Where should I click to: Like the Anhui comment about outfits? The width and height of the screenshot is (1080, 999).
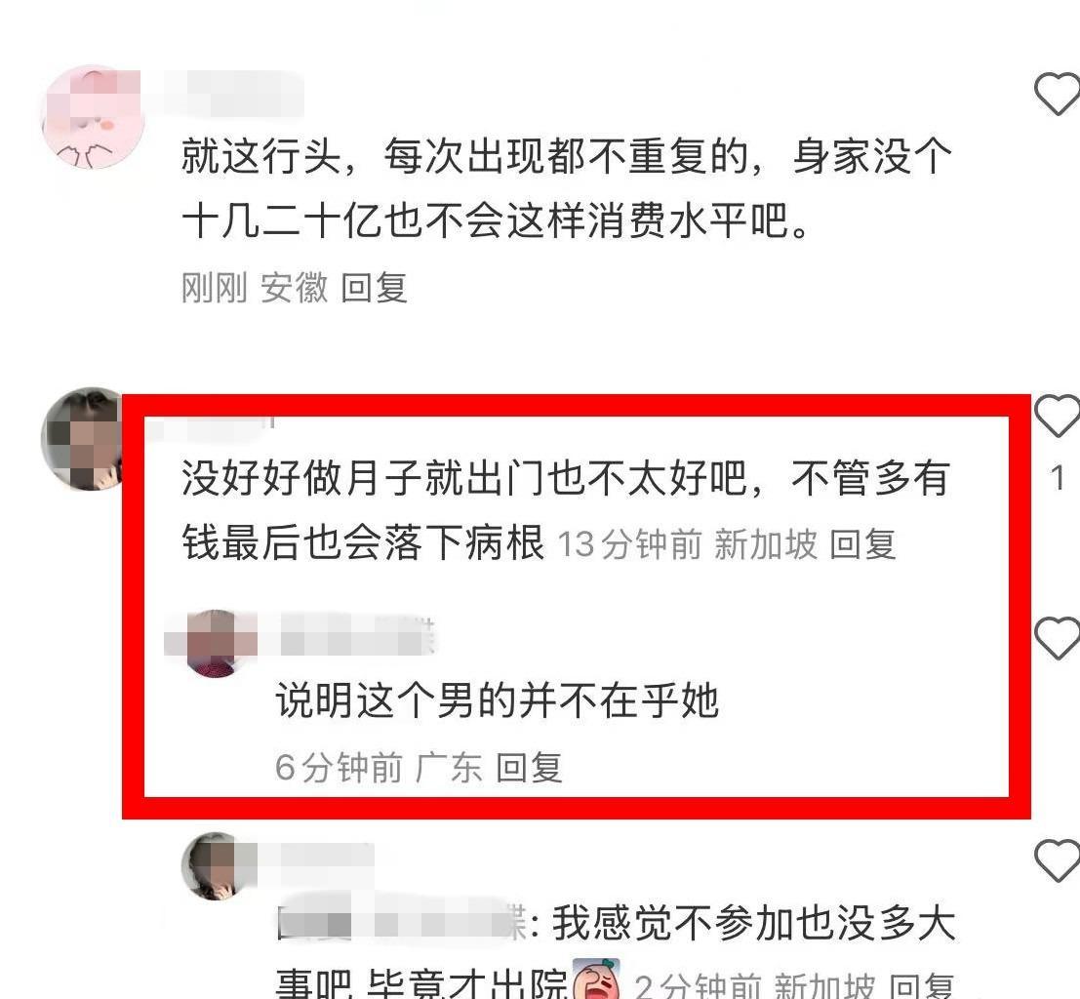1058,93
